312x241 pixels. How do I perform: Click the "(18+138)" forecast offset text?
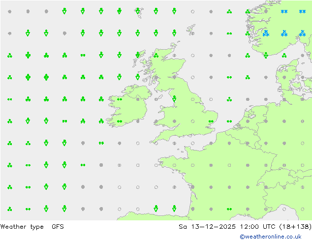(295, 226)
